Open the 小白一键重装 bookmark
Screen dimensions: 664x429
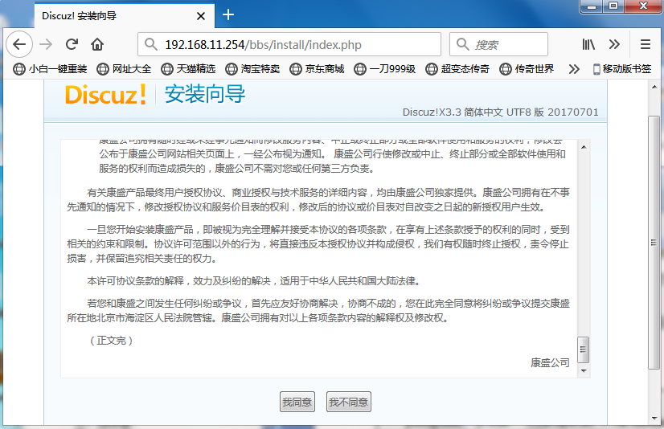click(50, 69)
